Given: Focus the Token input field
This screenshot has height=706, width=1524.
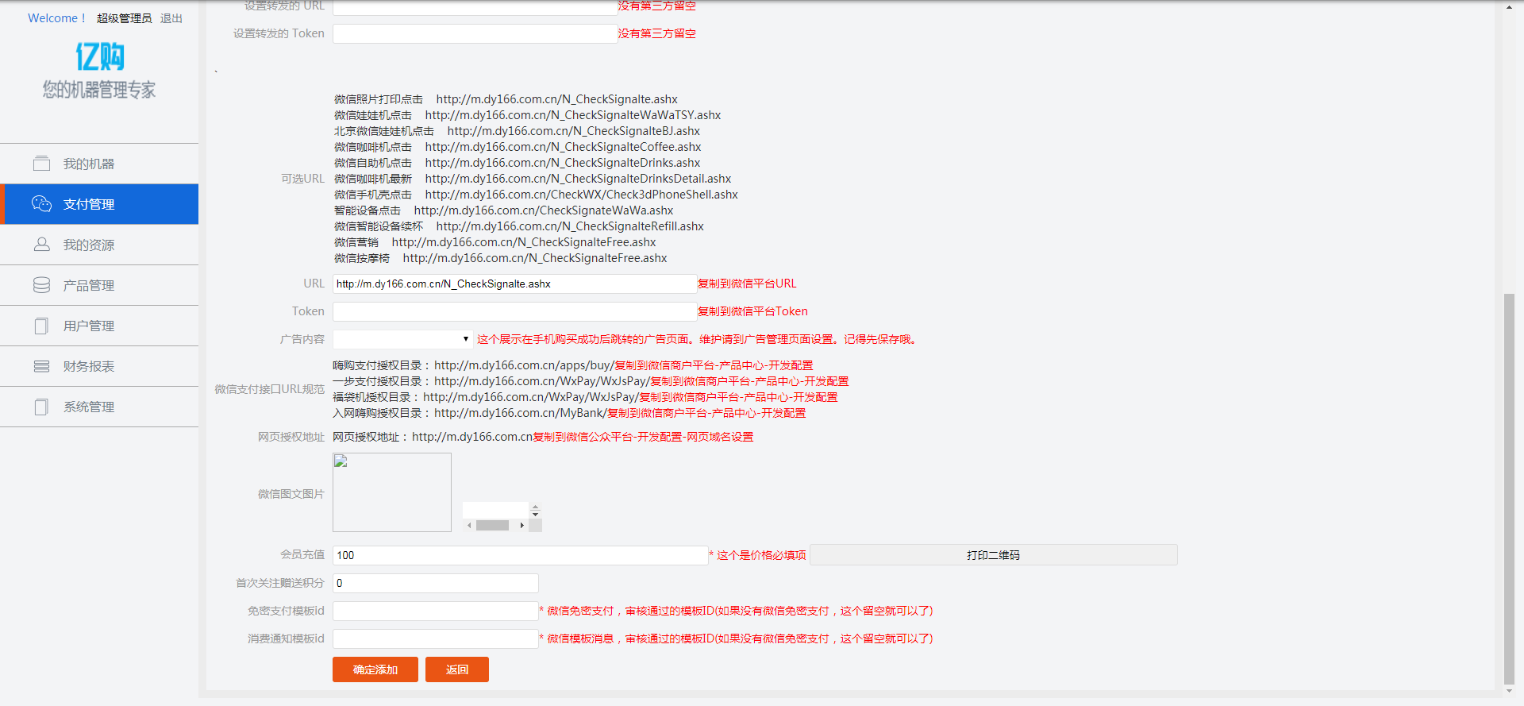Looking at the screenshot, I should [514, 311].
